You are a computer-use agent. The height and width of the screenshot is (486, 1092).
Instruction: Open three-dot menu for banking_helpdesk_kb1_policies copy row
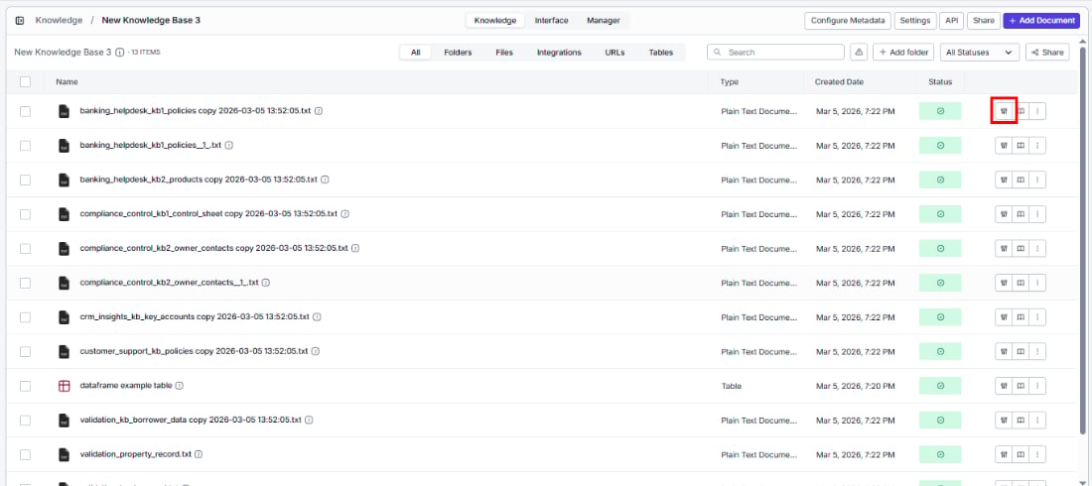pyautogui.click(x=1037, y=111)
